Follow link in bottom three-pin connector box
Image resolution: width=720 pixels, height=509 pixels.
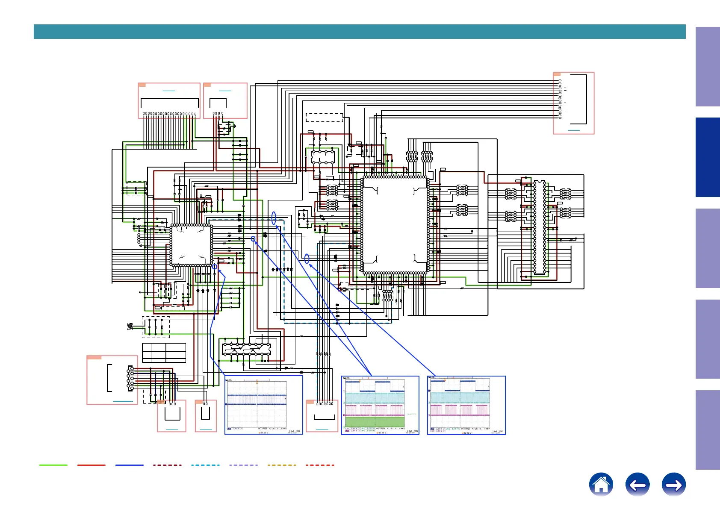(x=171, y=429)
